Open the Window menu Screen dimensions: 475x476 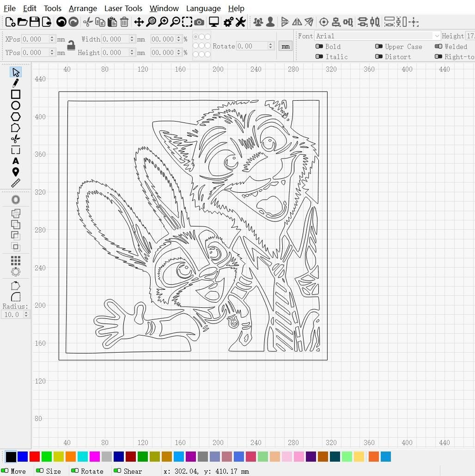click(x=164, y=8)
